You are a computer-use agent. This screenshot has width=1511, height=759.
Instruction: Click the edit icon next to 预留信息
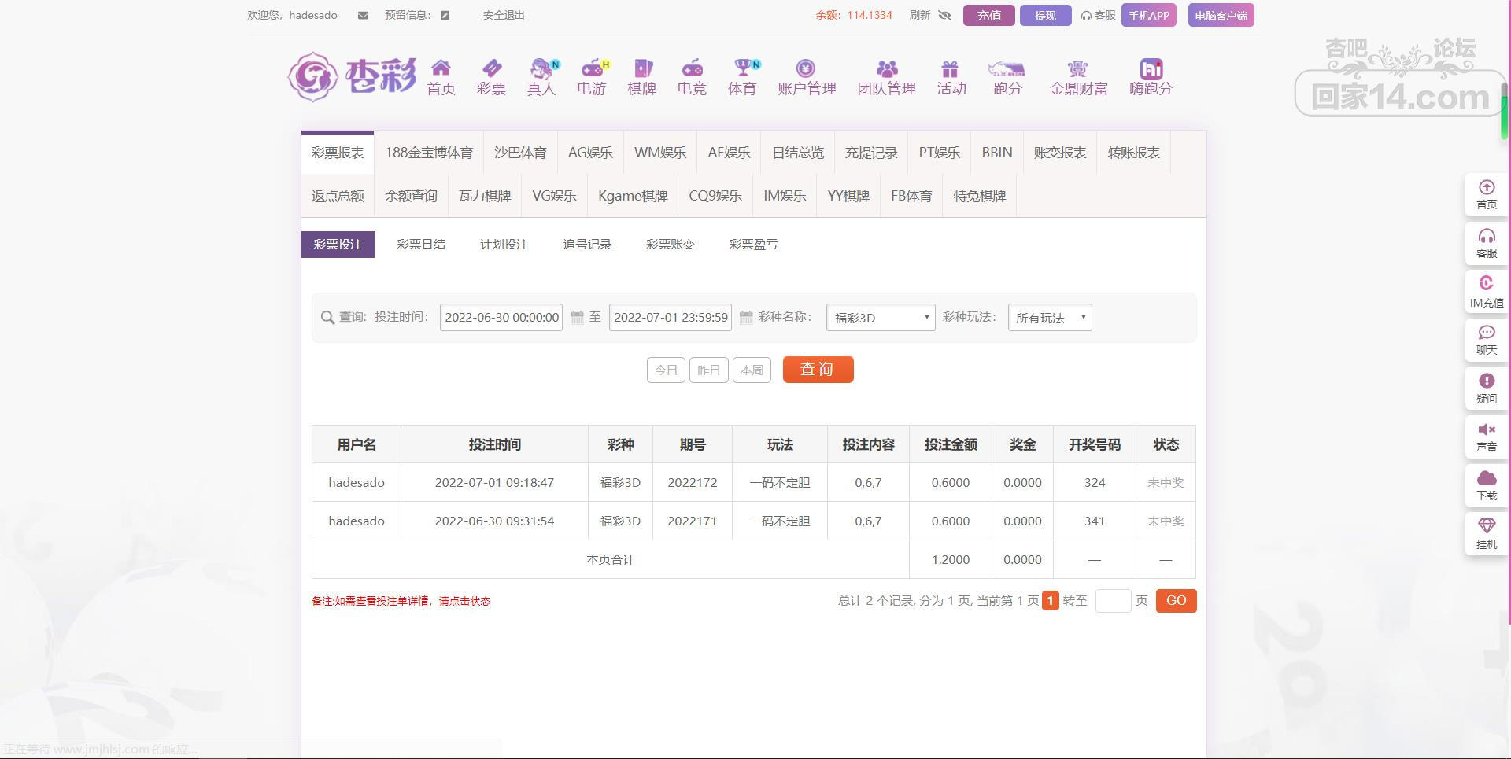445,16
